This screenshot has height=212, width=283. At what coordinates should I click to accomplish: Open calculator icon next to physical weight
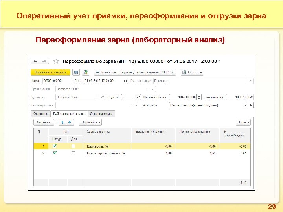click(x=199, y=97)
